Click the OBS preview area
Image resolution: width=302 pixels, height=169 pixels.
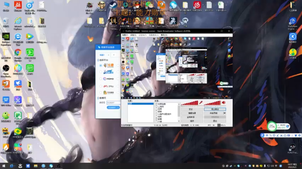[x=177, y=67]
